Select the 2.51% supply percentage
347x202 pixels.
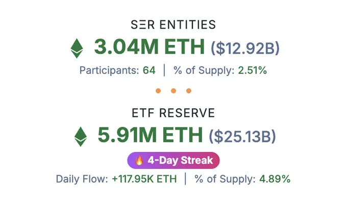point(252,70)
